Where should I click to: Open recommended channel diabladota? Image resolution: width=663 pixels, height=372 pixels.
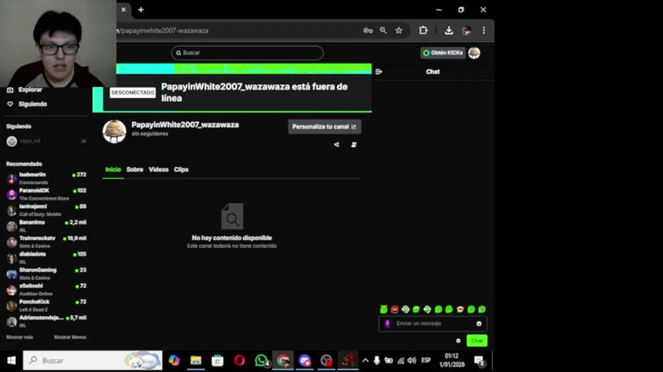[x=46, y=258]
